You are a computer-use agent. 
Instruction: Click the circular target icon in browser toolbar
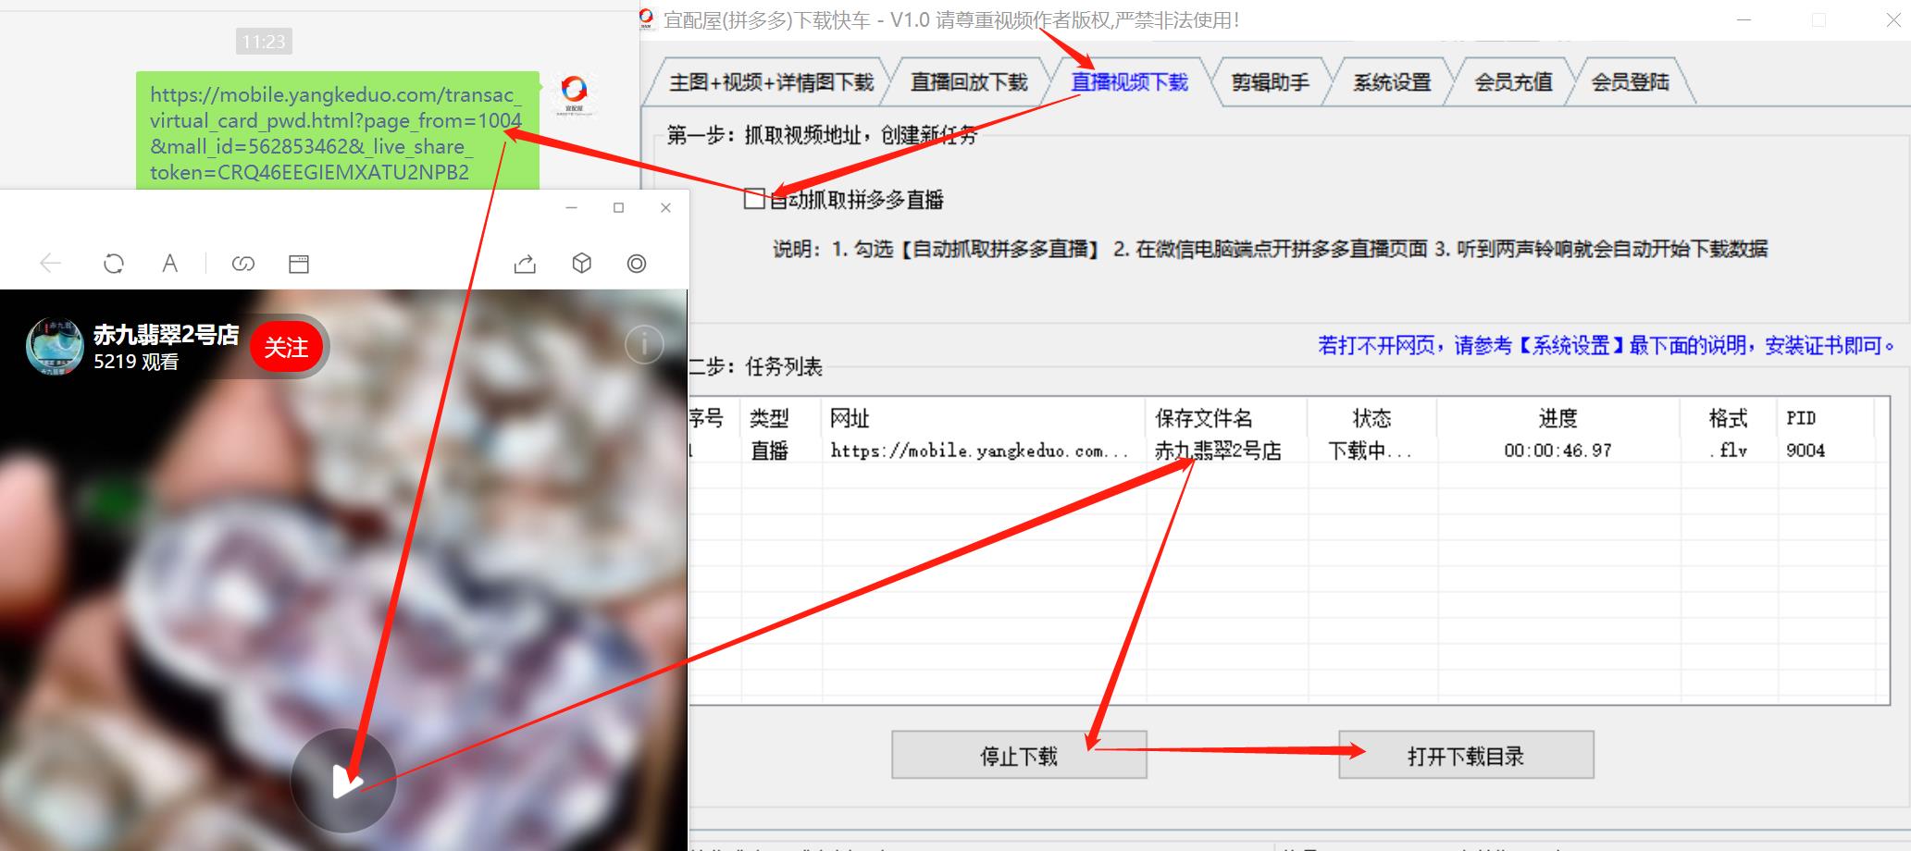tap(637, 264)
